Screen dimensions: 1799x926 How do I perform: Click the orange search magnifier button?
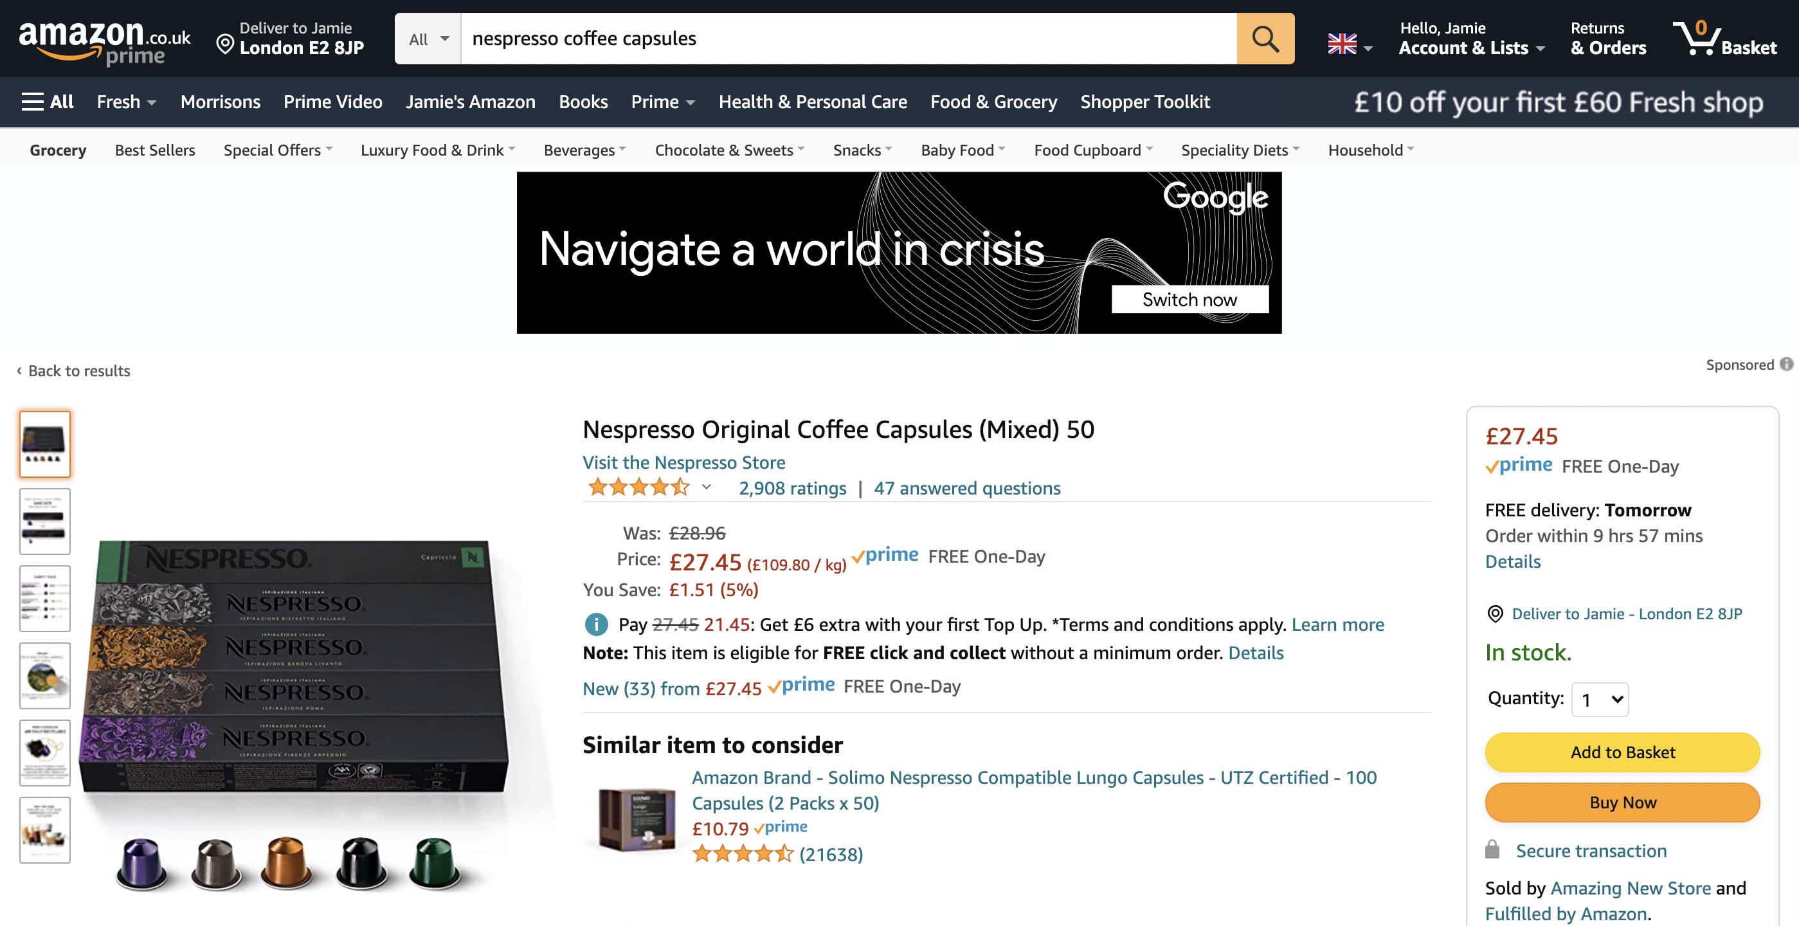(1265, 39)
